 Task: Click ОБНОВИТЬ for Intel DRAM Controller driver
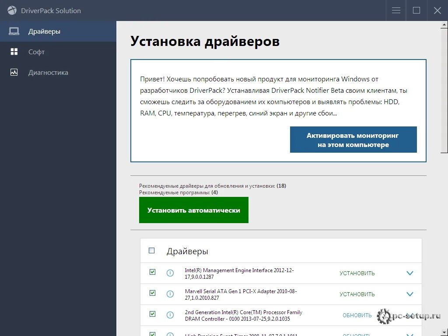[x=357, y=315]
